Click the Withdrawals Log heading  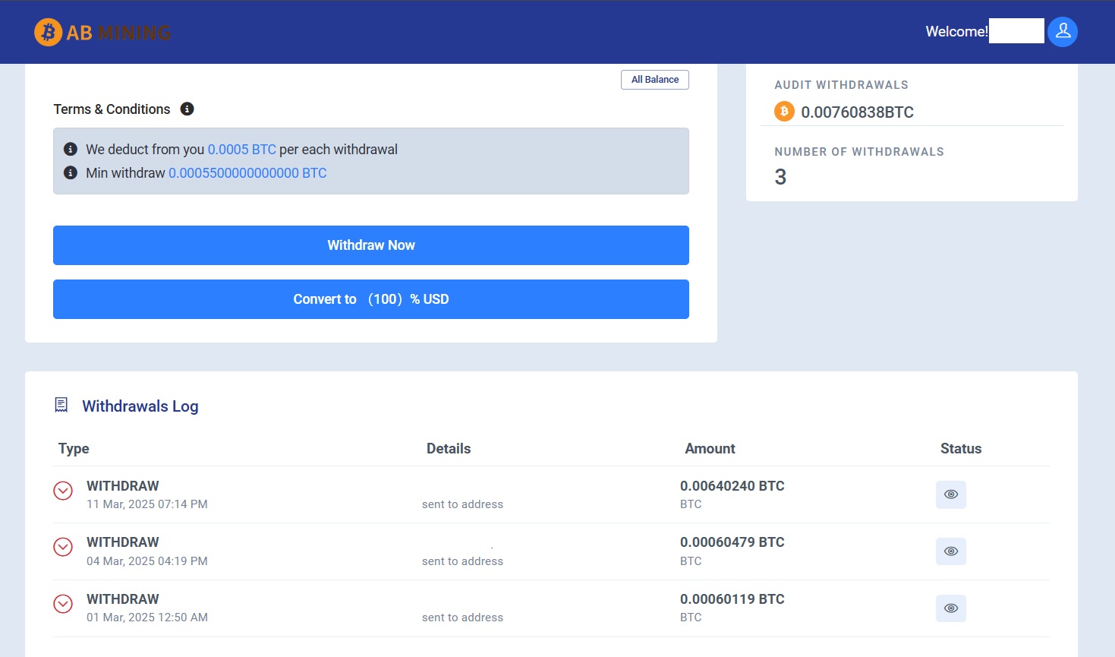(x=140, y=406)
